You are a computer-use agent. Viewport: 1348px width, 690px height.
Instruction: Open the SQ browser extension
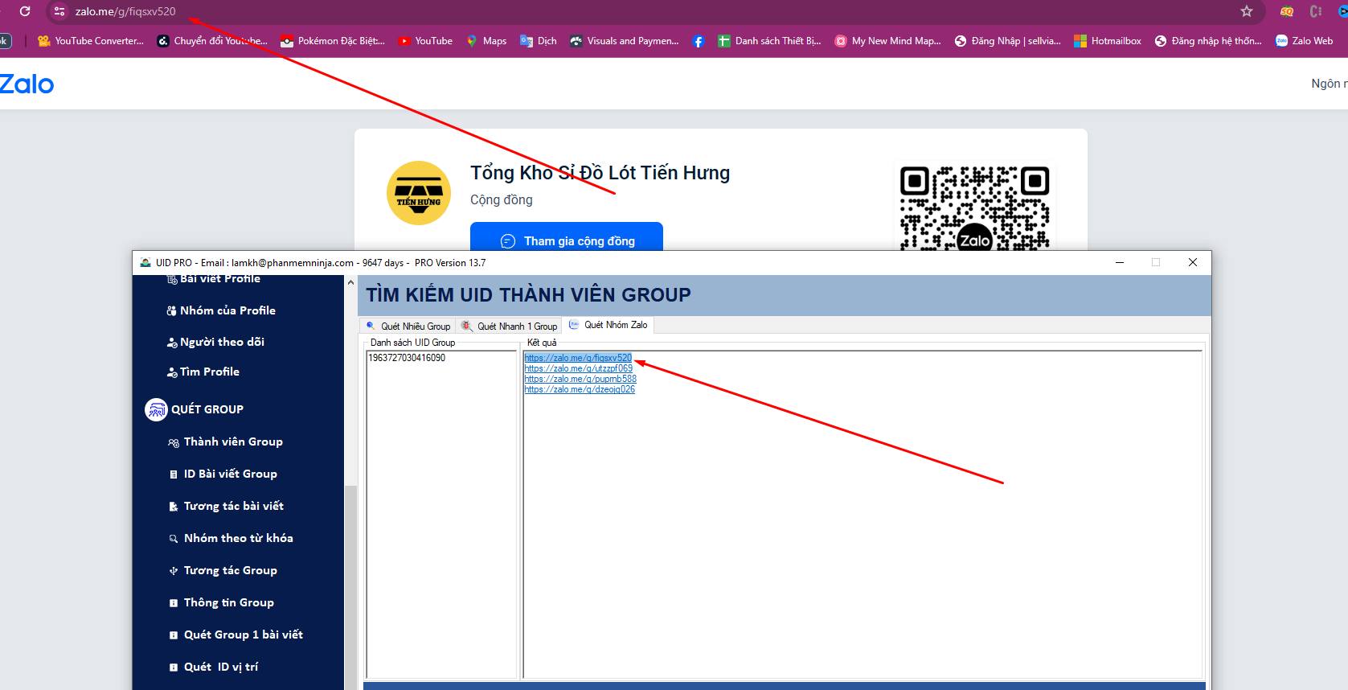click(1287, 11)
